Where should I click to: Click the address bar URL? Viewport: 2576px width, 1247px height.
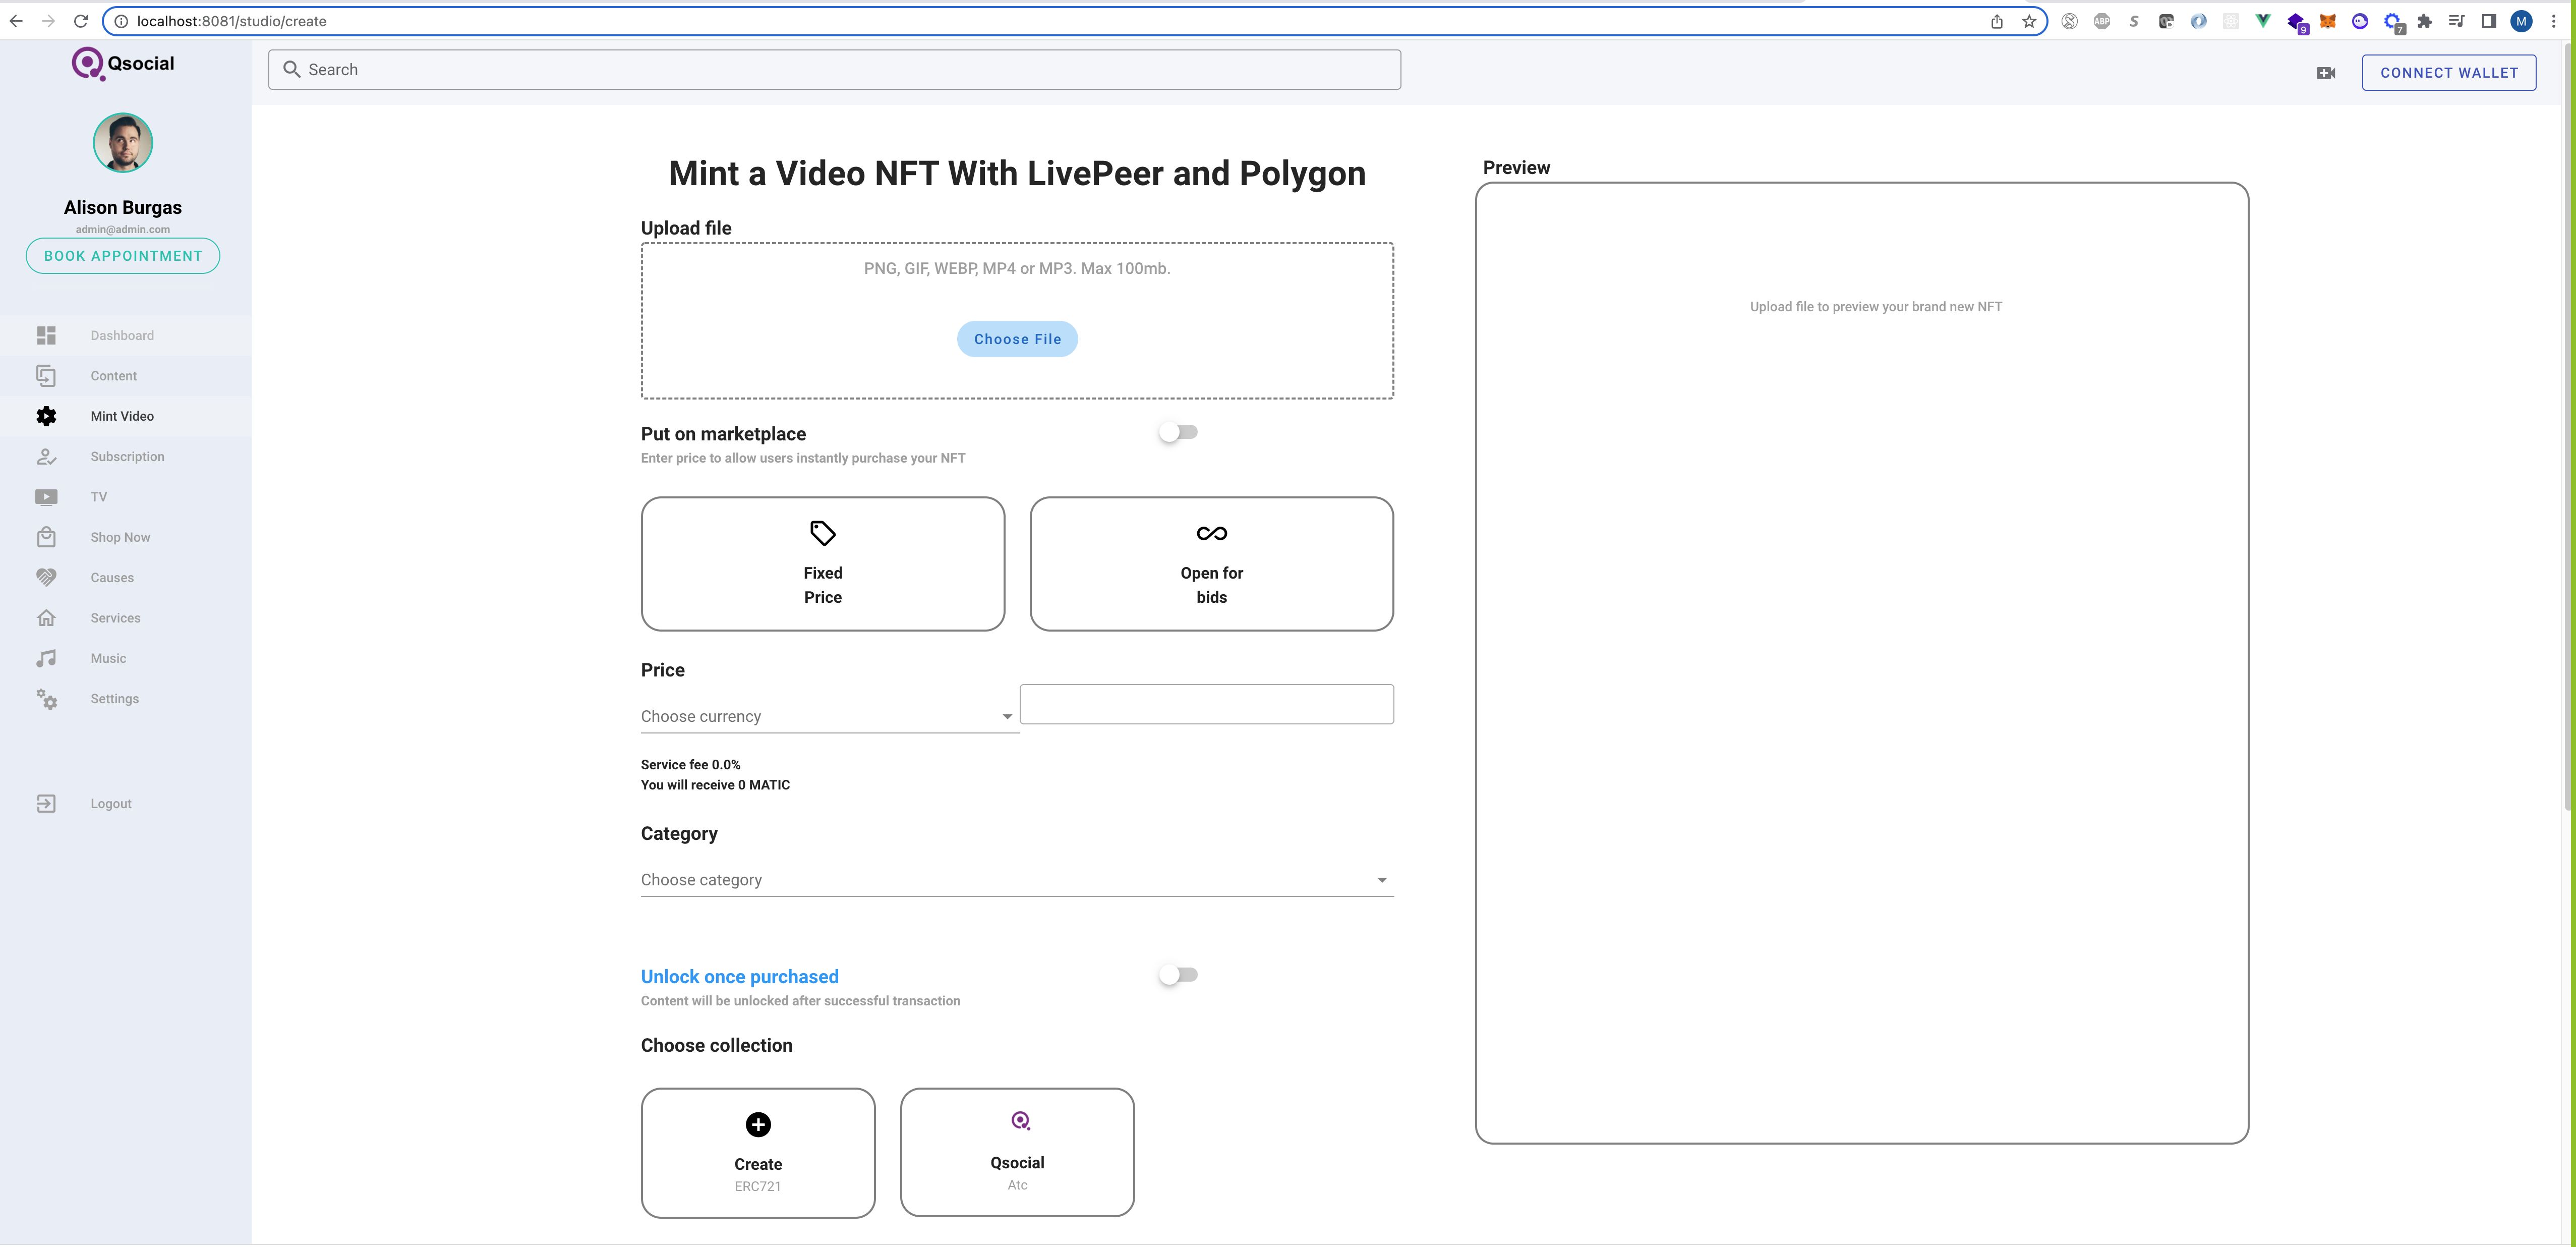(x=231, y=21)
